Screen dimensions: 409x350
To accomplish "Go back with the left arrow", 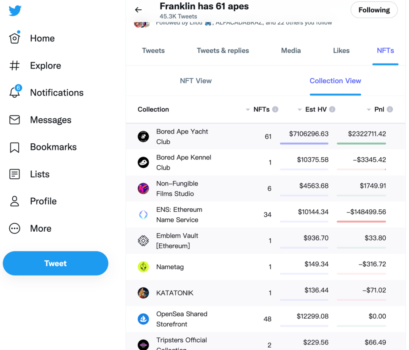I will point(138,10).
